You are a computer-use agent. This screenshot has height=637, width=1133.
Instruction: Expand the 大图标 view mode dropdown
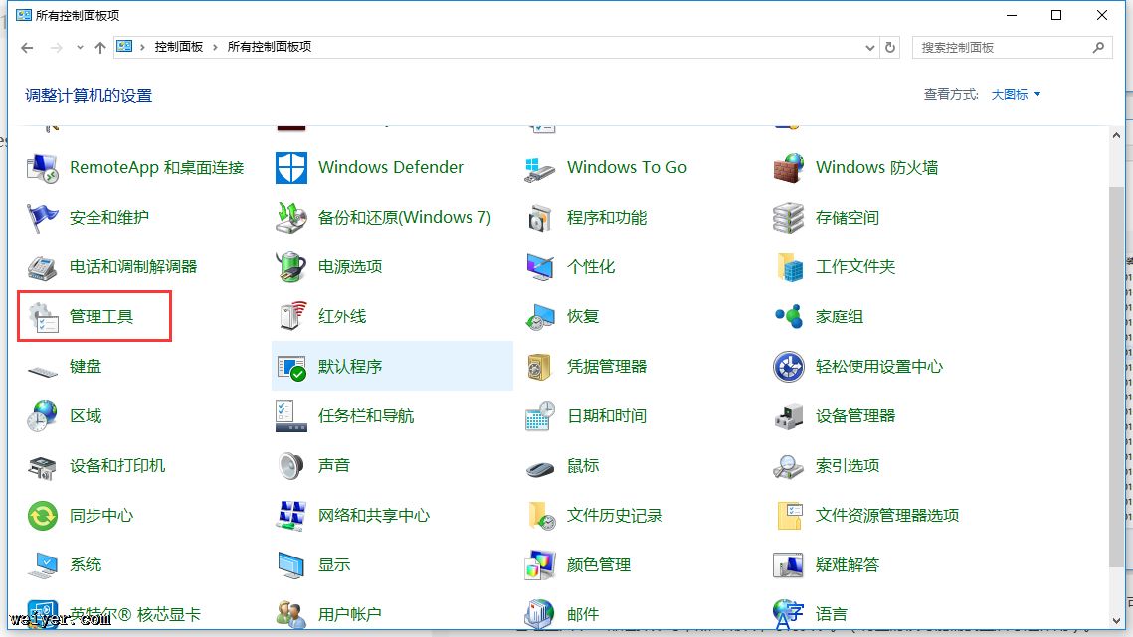pos(1016,95)
